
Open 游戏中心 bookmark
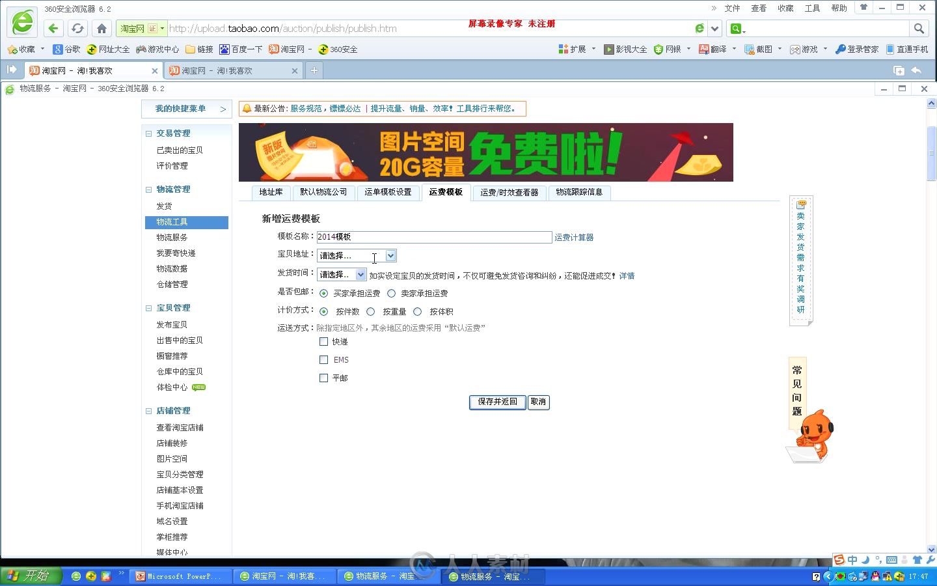point(157,49)
